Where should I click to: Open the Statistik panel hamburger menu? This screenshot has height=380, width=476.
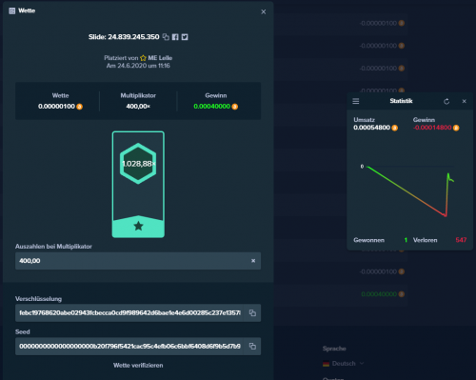(x=356, y=101)
